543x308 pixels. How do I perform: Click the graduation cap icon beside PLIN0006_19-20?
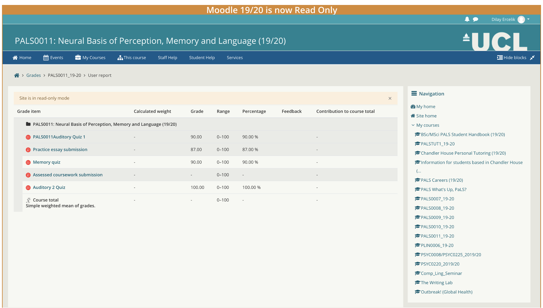coord(417,245)
